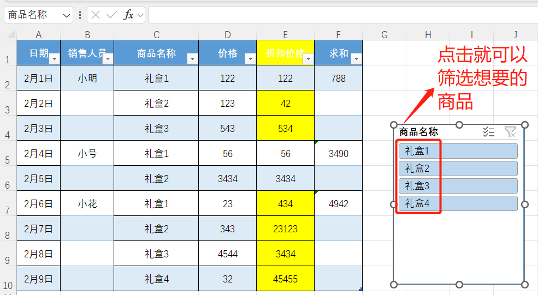The height and width of the screenshot is (295, 538).
Task: Click yellow discount cell 45455
Action: (285, 279)
